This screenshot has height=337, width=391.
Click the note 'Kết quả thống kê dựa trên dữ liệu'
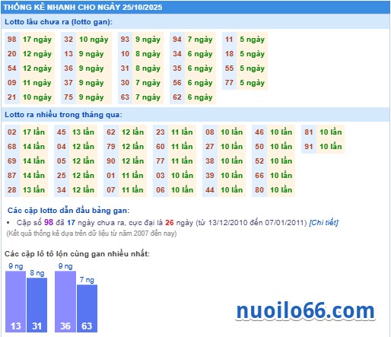(x=91, y=234)
